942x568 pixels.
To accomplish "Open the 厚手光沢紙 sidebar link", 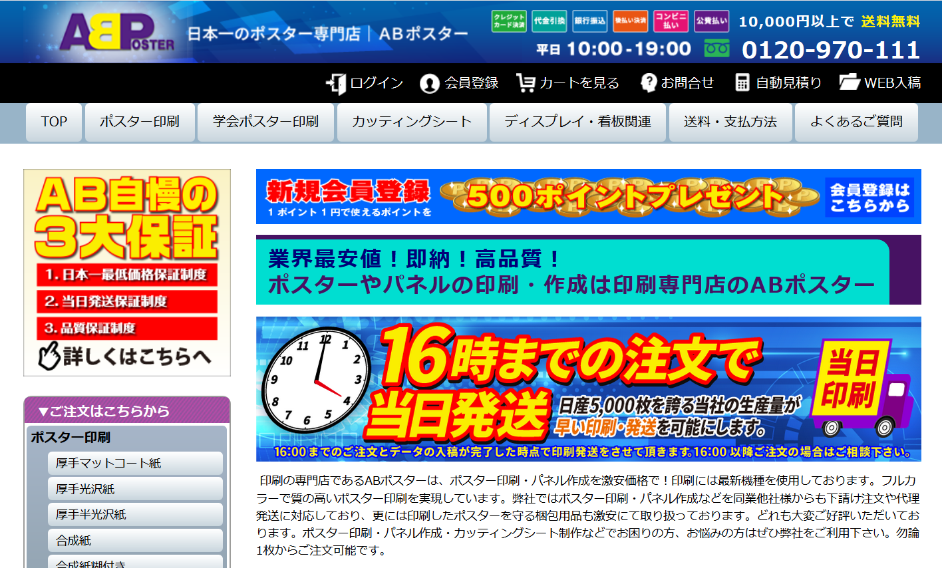I will click(135, 489).
